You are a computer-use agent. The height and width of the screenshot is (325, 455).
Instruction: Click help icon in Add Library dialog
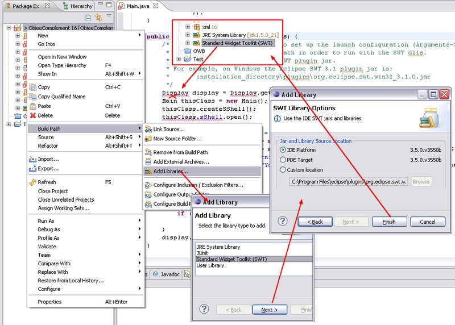(204, 309)
